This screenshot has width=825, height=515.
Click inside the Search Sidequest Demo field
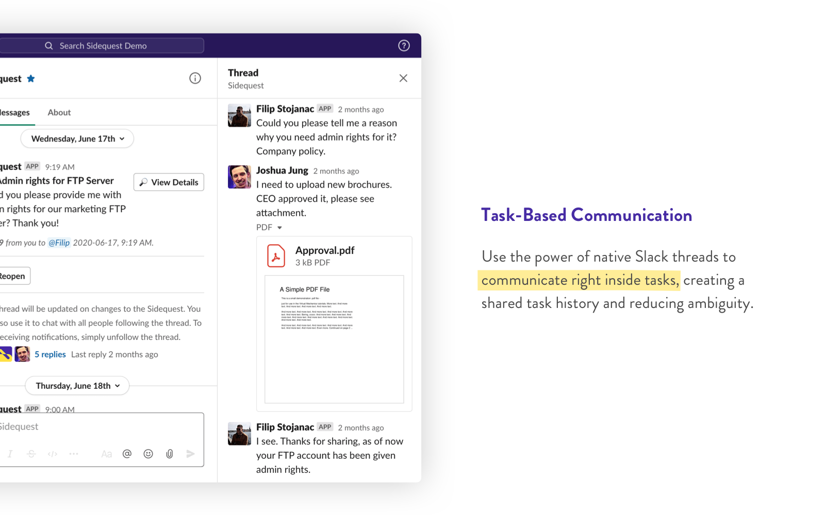click(x=103, y=45)
